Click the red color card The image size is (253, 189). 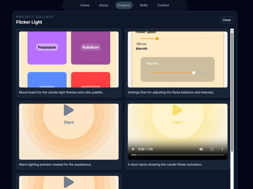tap(91, 80)
